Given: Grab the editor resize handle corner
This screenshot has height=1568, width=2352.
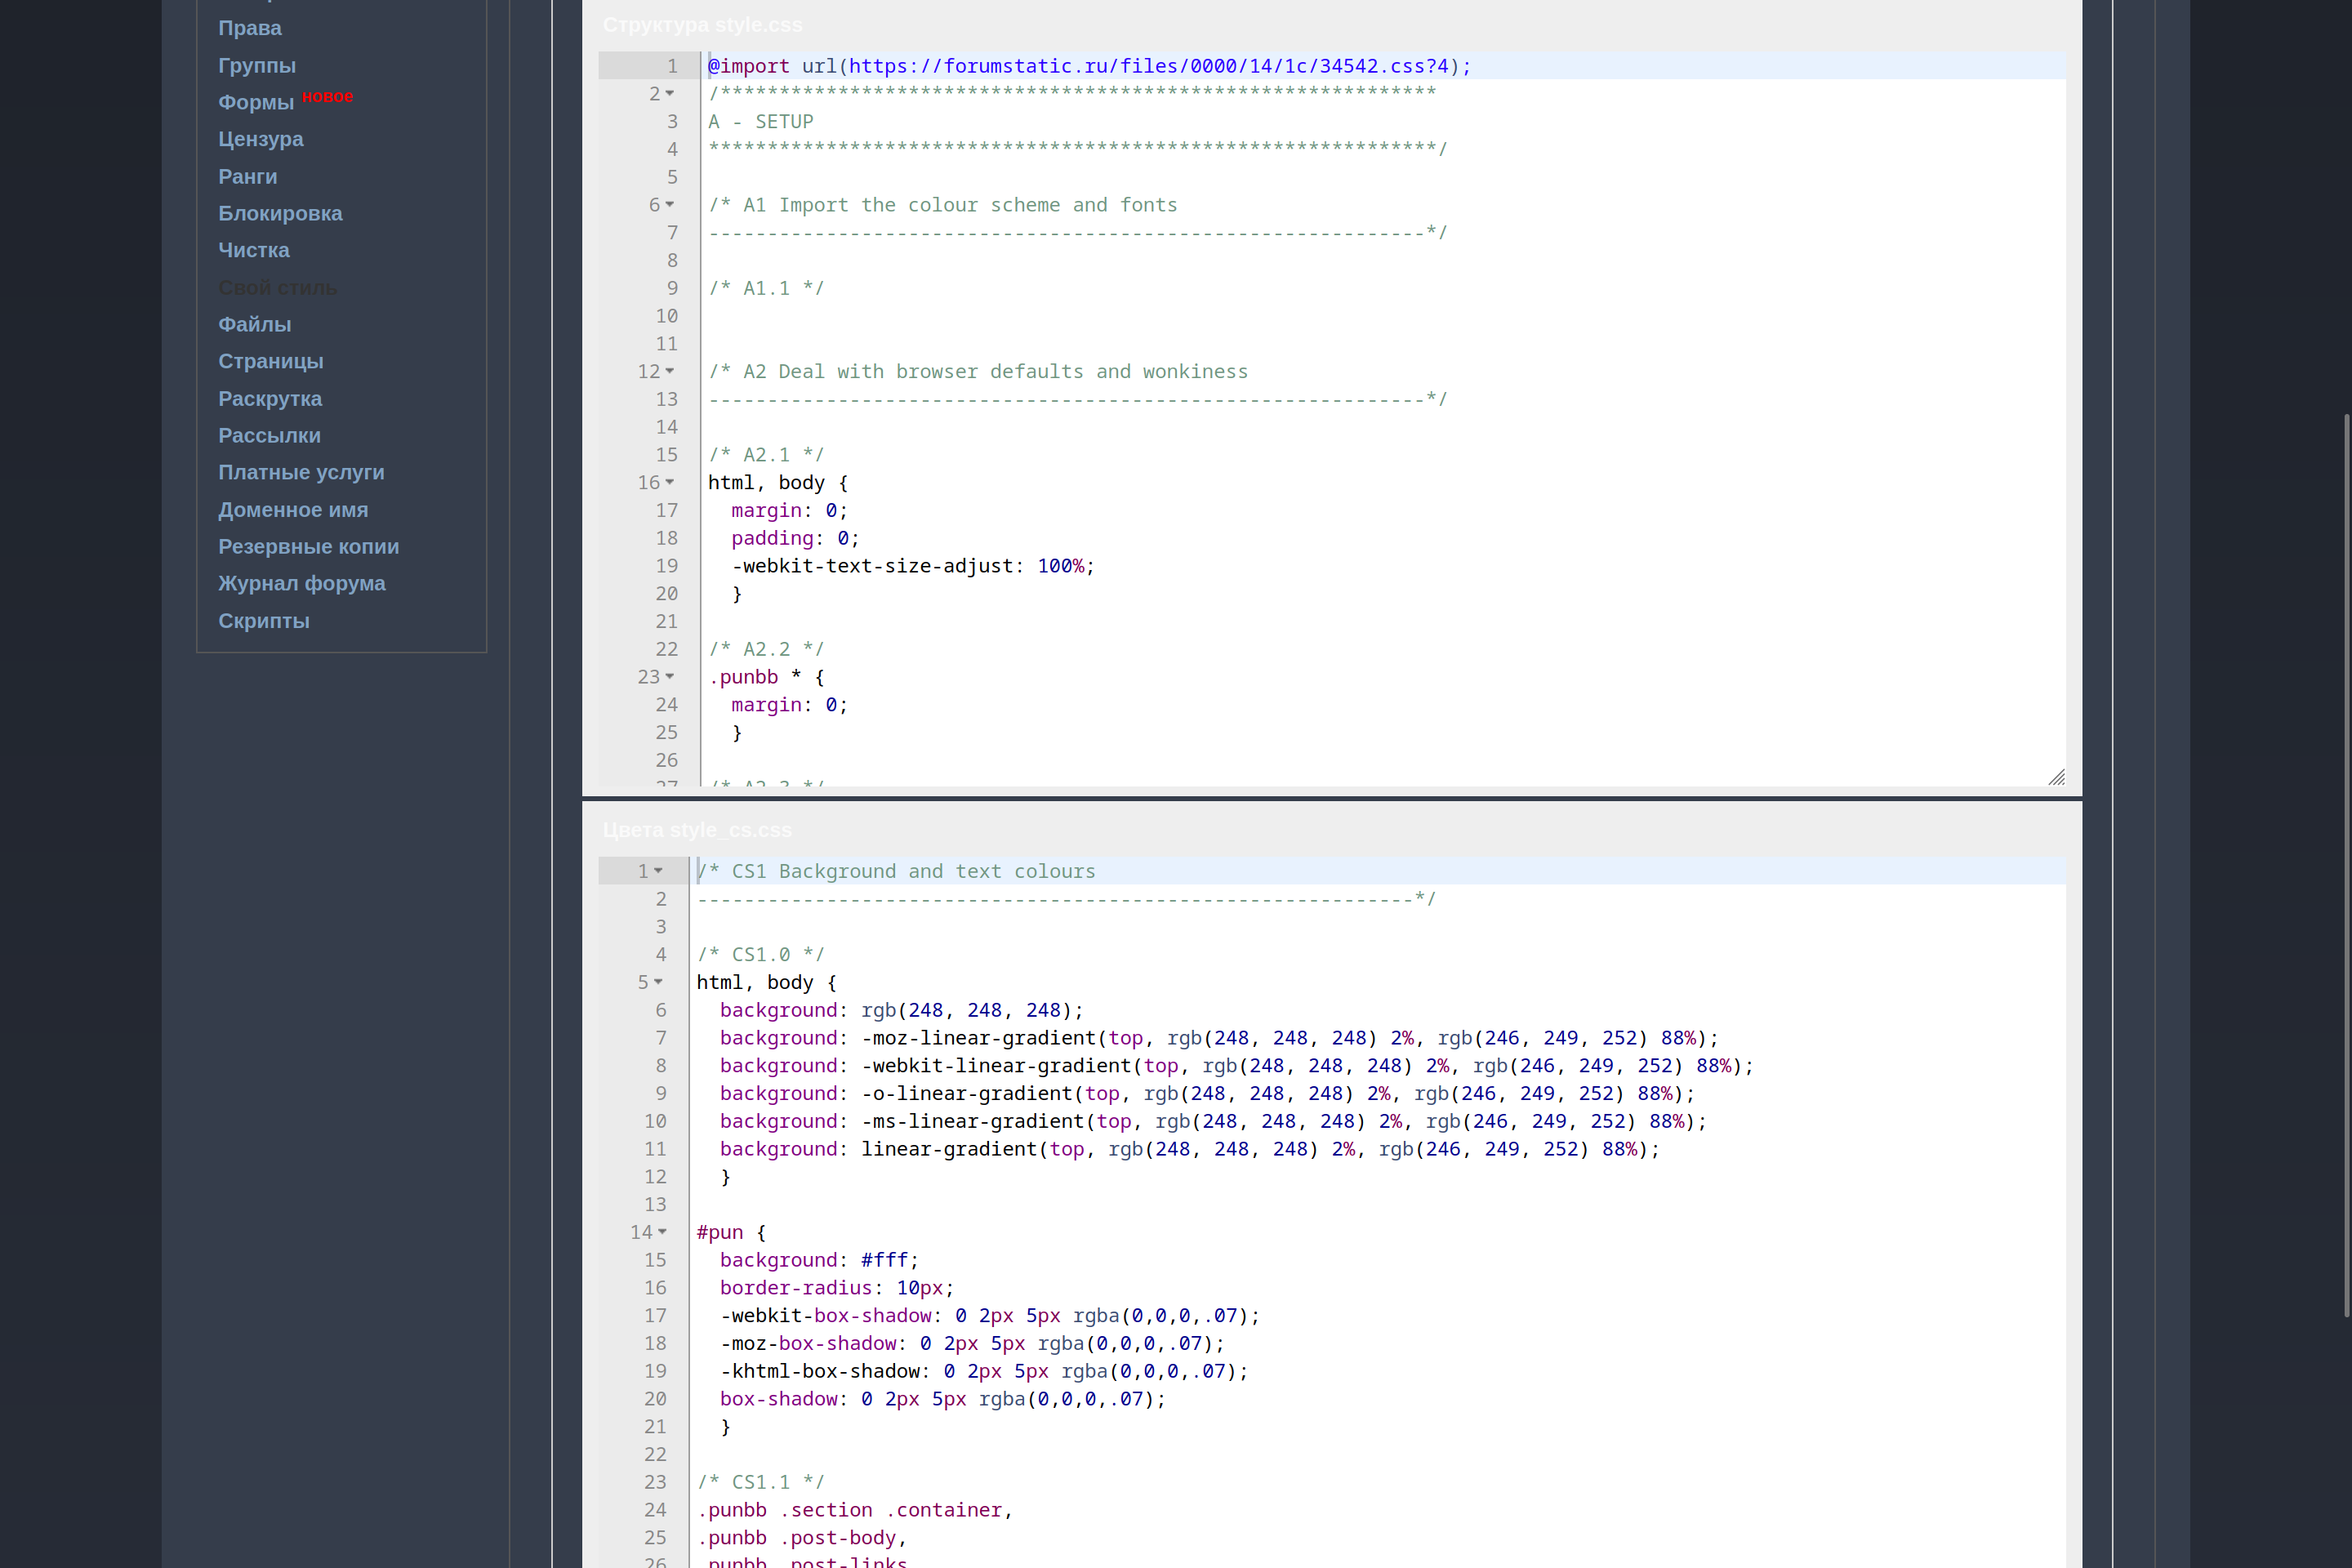Looking at the screenshot, I should (x=2056, y=777).
